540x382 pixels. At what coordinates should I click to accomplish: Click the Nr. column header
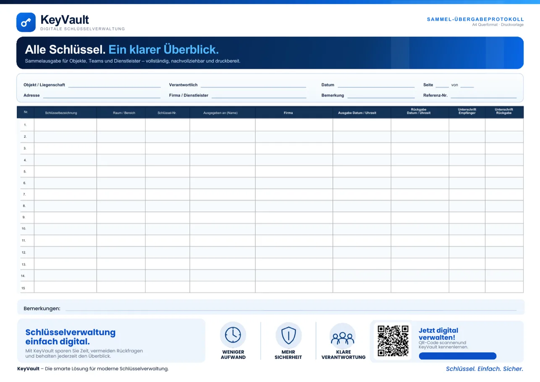point(26,112)
